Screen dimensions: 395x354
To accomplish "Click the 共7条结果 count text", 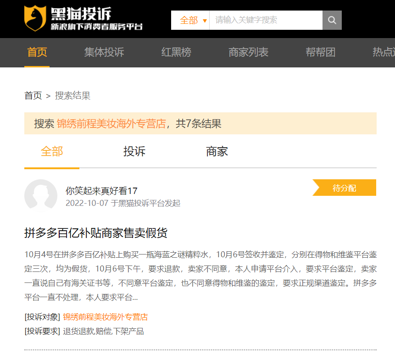I will tap(199, 124).
